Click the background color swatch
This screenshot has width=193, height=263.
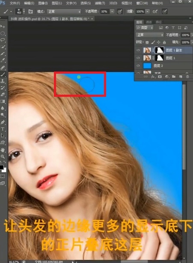click(5, 170)
